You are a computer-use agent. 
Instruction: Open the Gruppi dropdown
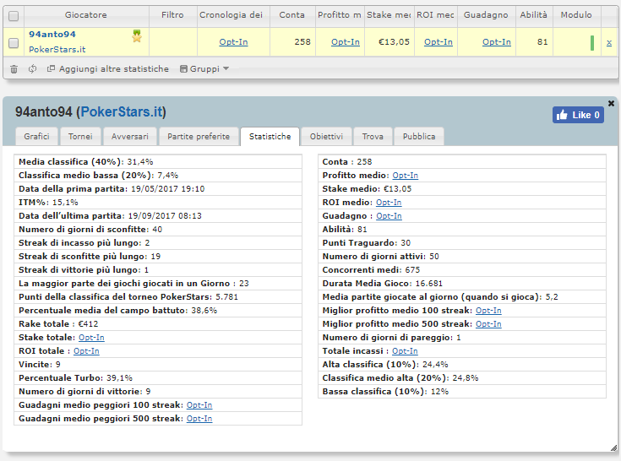pos(204,69)
